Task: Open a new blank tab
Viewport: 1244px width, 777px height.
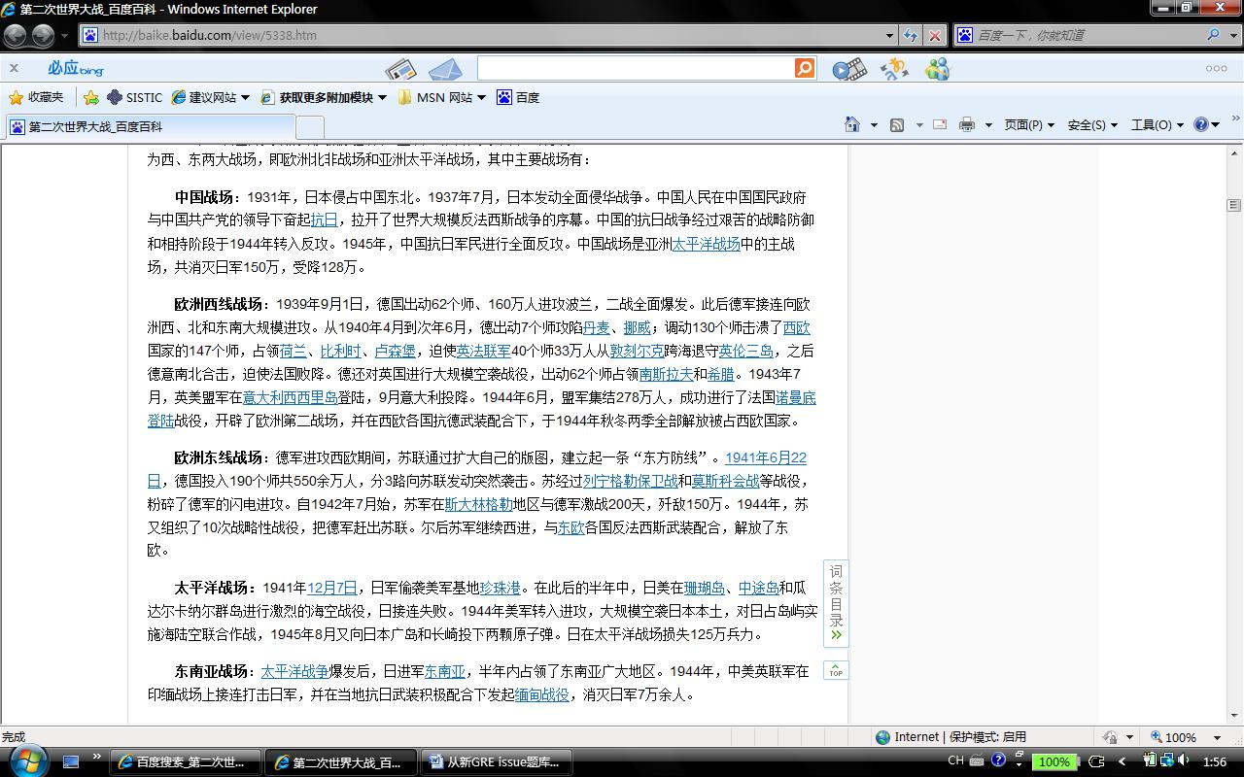Action: coord(310,127)
